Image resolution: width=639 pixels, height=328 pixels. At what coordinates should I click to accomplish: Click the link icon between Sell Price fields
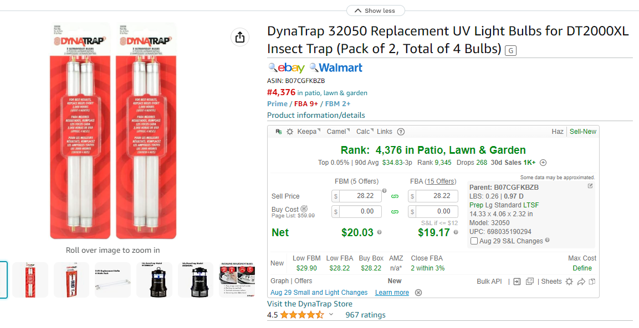[395, 196]
